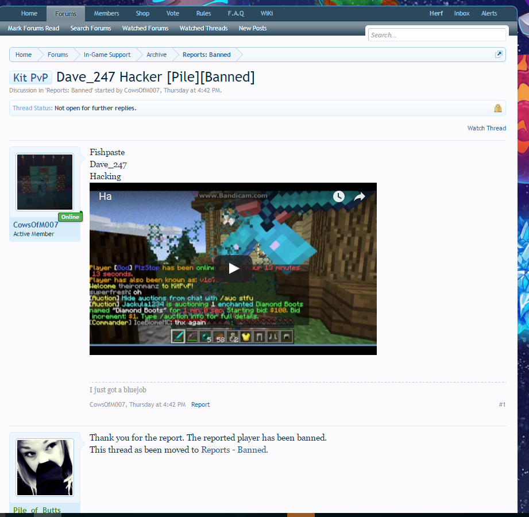Go to the Shop tab
Image resolution: width=529 pixels, height=517 pixels.
(x=142, y=13)
